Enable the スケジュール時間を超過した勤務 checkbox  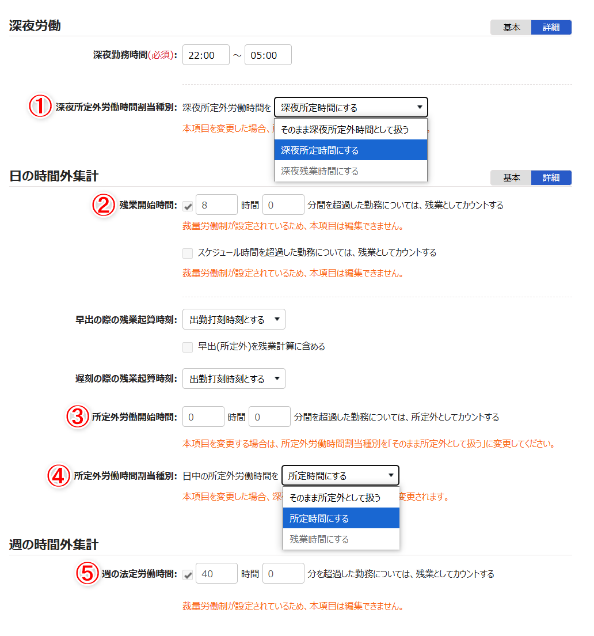tap(187, 251)
